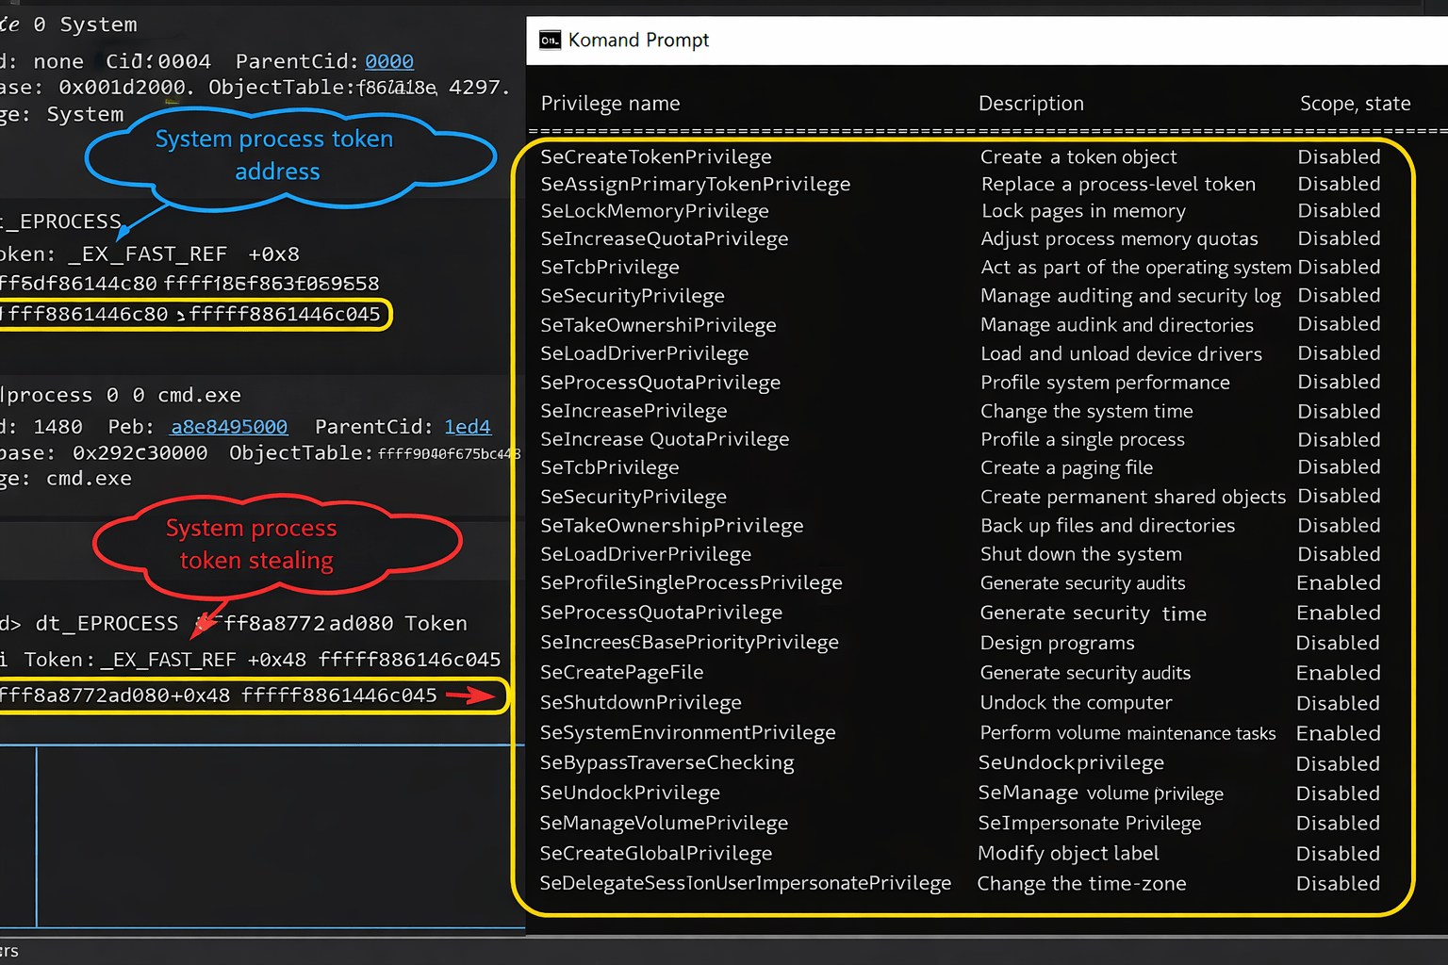This screenshot has width=1448, height=965.
Task: Click the Description column header
Action: 1030,104
